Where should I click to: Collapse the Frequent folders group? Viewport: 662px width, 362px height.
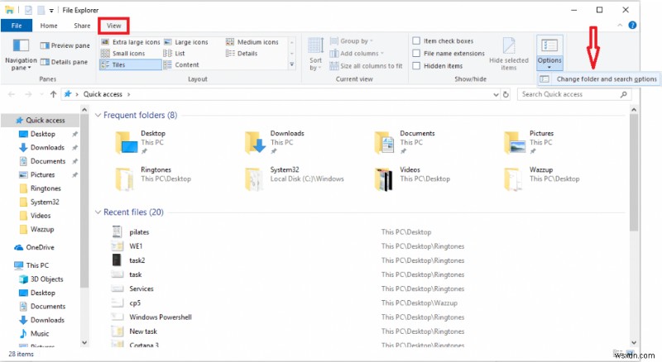coord(98,115)
